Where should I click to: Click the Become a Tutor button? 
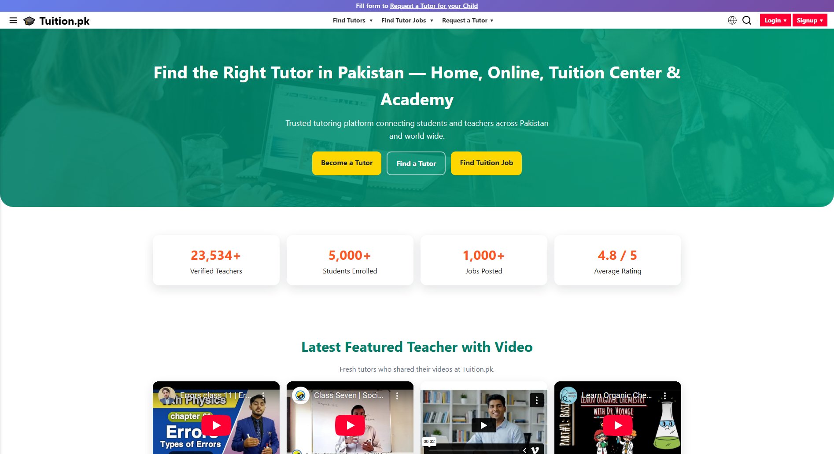pyautogui.click(x=347, y=163)
